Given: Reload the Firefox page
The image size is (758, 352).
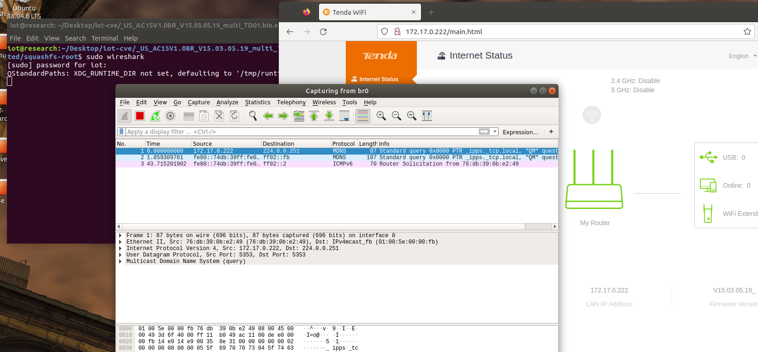Looking at the screenshot, I should (323, 31).
